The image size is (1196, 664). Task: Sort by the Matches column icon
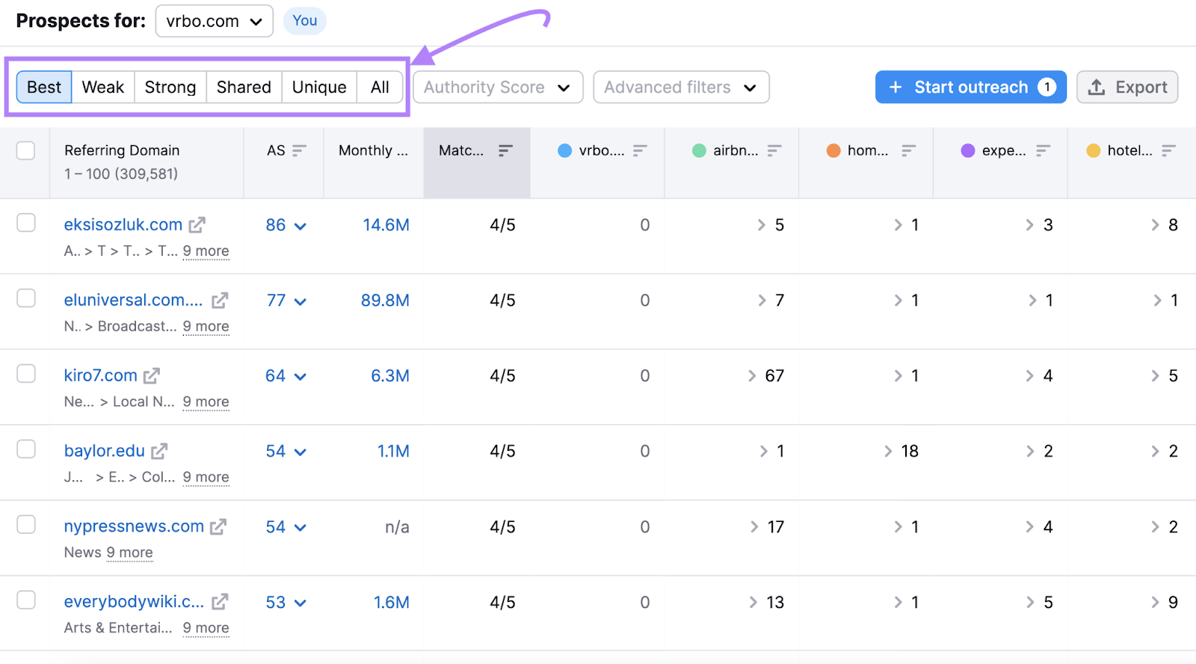pos(505,150)
